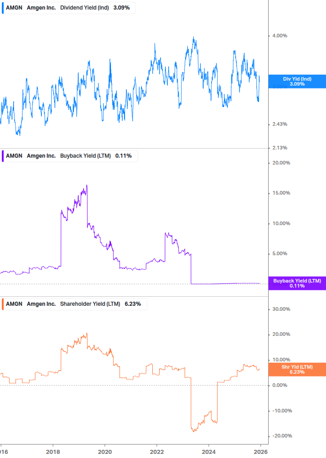This screenshot has width=326, height=458.
Task: Click the 3.09% value in the Dividend Yield legend
Action: click(x=121, y=8)
